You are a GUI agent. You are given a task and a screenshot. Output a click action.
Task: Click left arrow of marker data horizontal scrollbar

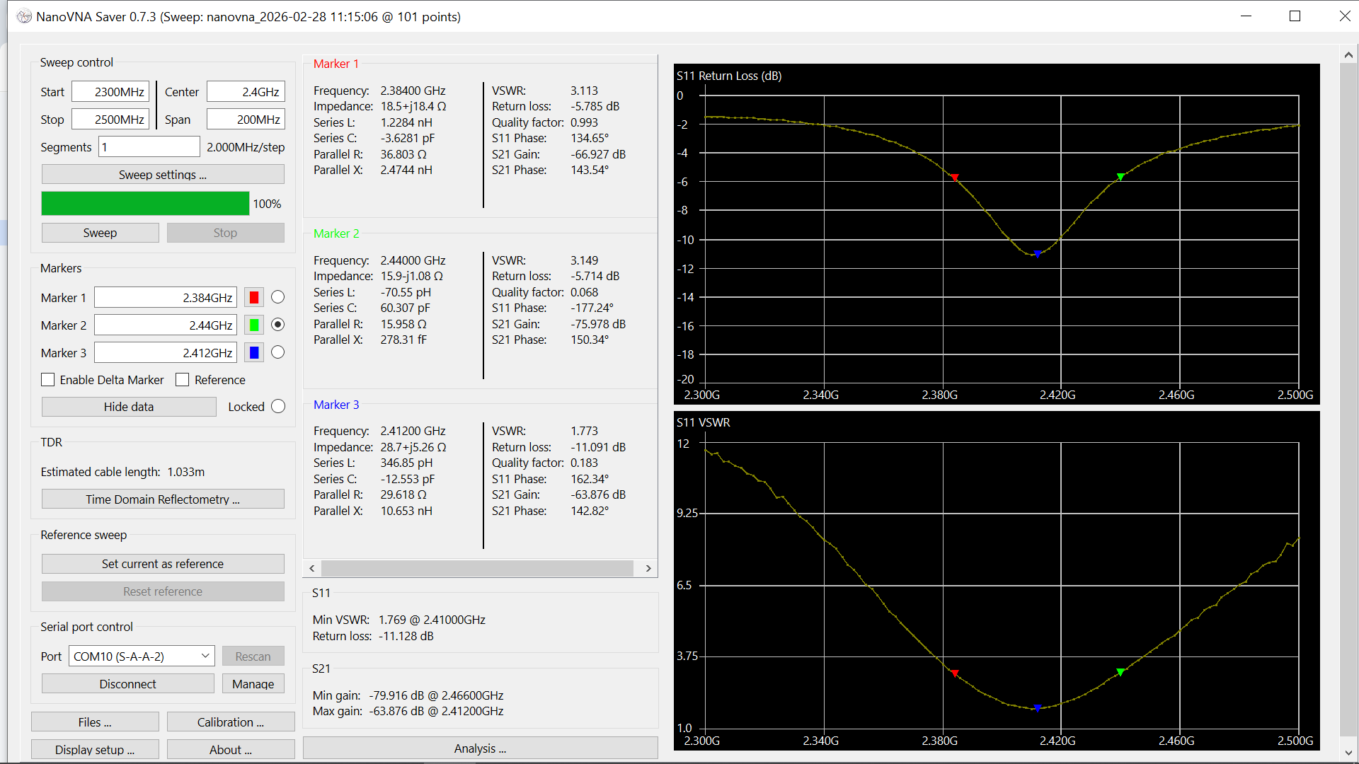tap(312, 569)
